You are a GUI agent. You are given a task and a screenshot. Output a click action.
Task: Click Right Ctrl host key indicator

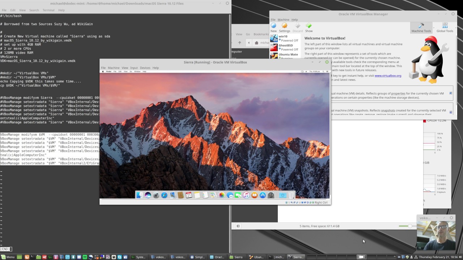pos(321,203)
